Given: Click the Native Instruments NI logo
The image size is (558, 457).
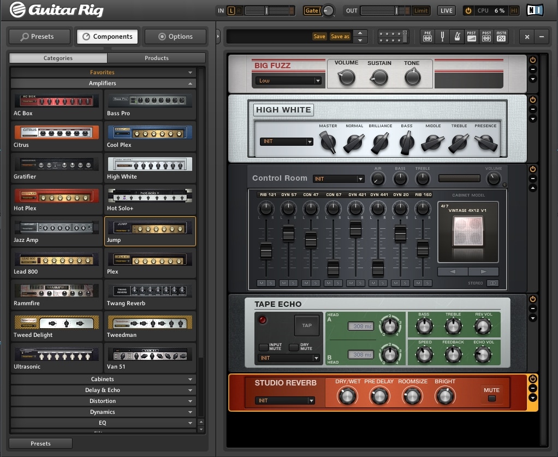Looking at the screenshot, I should [535, 10].
